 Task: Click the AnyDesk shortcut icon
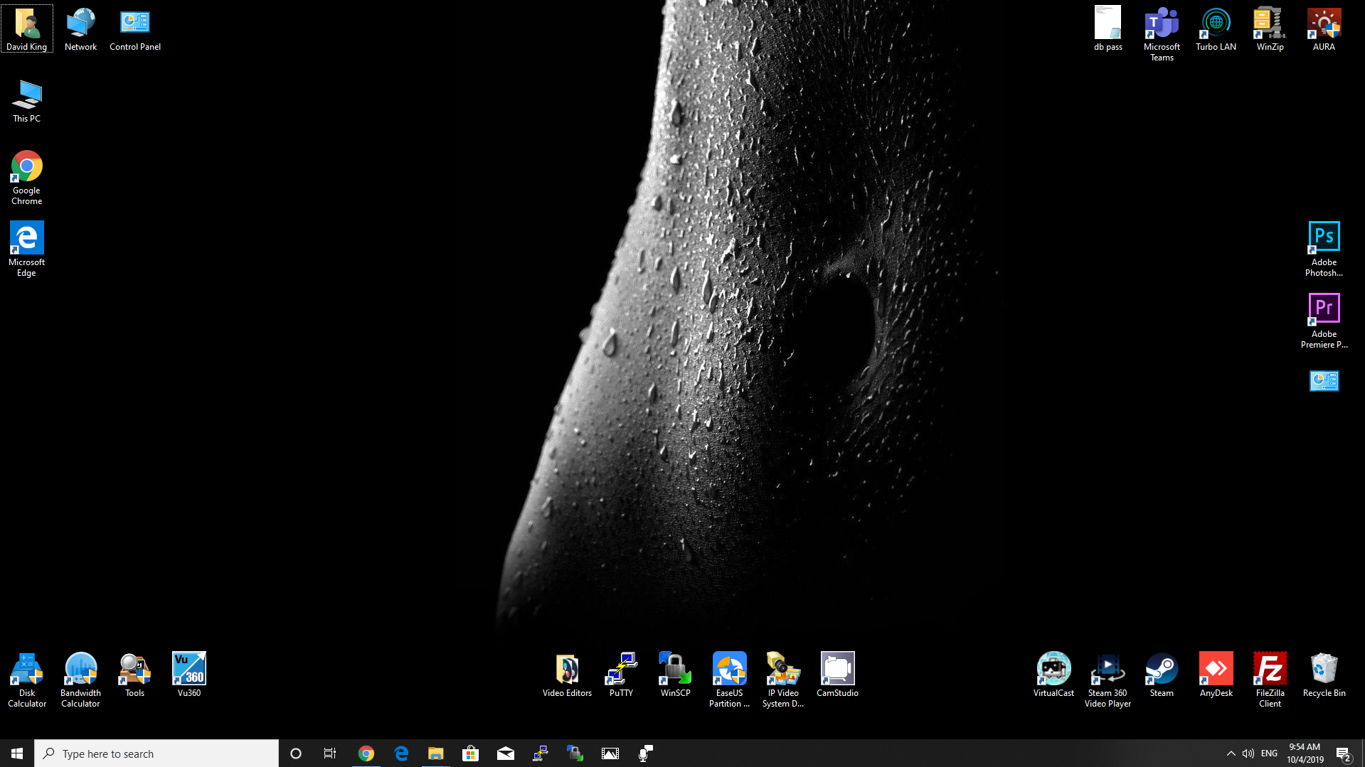[1215, 675]
